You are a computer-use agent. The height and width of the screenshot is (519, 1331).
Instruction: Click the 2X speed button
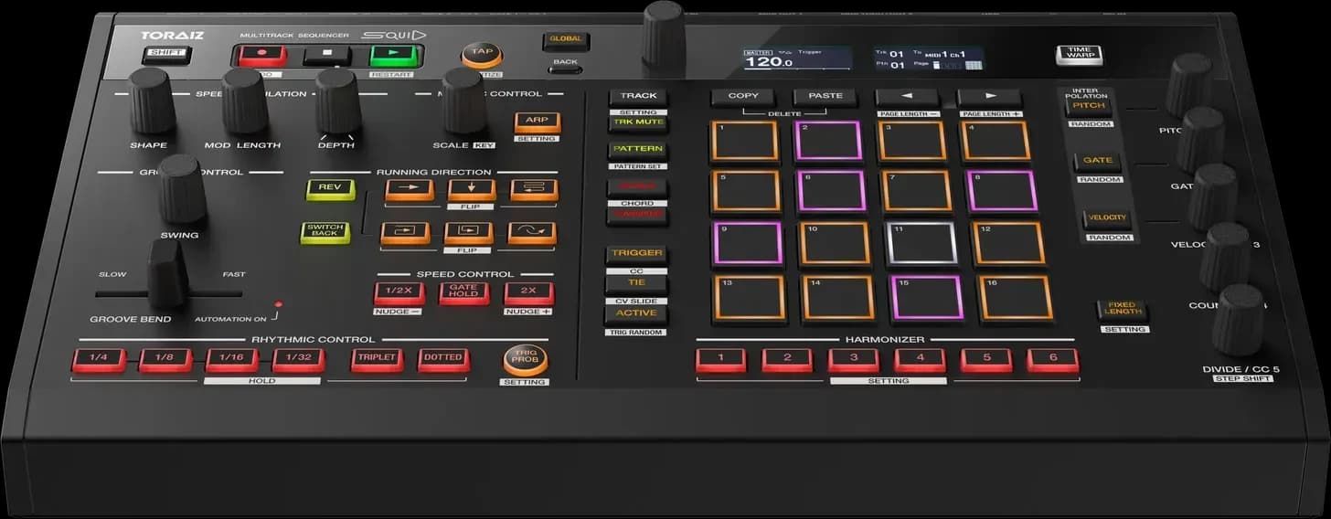pos(529,292)
